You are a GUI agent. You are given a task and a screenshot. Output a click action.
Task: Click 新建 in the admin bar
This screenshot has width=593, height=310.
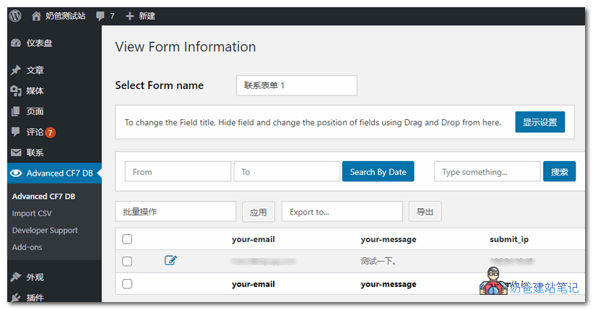click(x=147, y=17)
